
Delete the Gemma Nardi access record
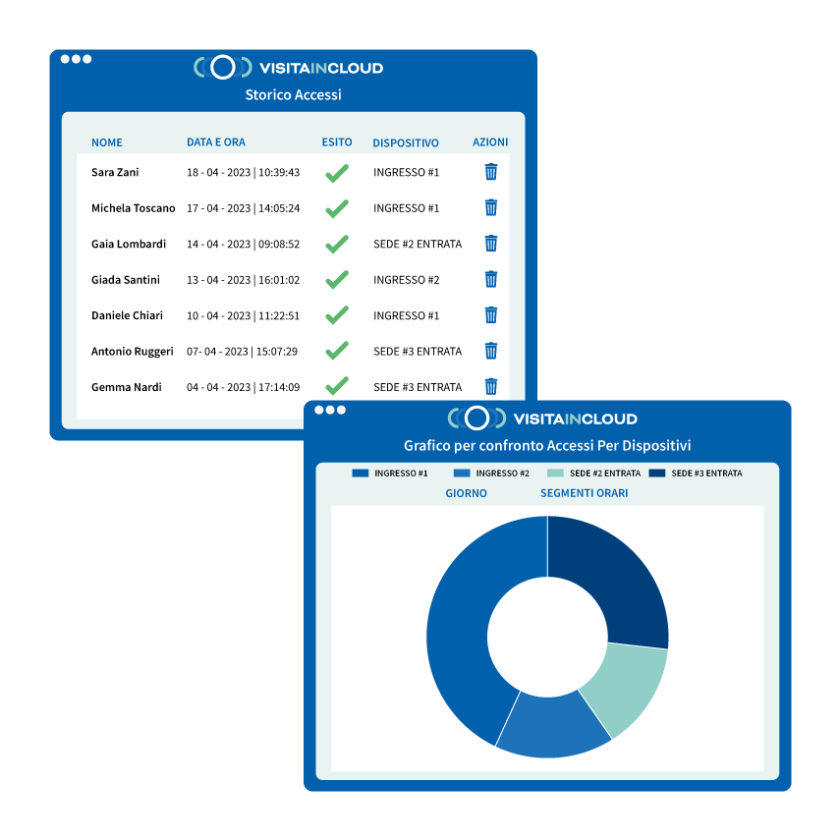tap(490, 386)
